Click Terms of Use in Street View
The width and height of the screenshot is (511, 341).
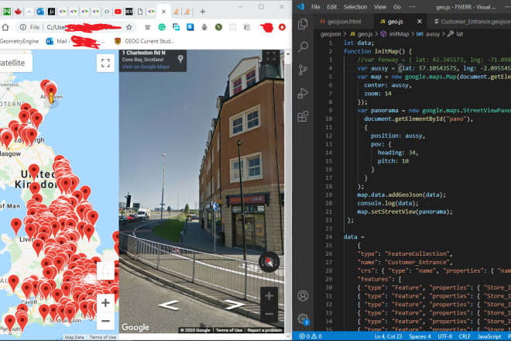pyautogui.click(x=228, y=330)
